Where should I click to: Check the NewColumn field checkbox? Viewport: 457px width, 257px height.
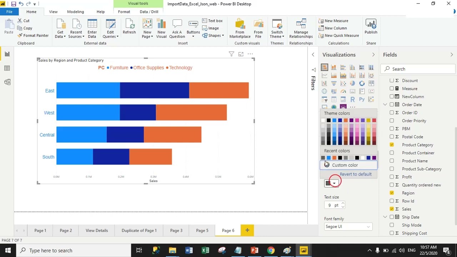pyautogui.click(x=392, y=96)
